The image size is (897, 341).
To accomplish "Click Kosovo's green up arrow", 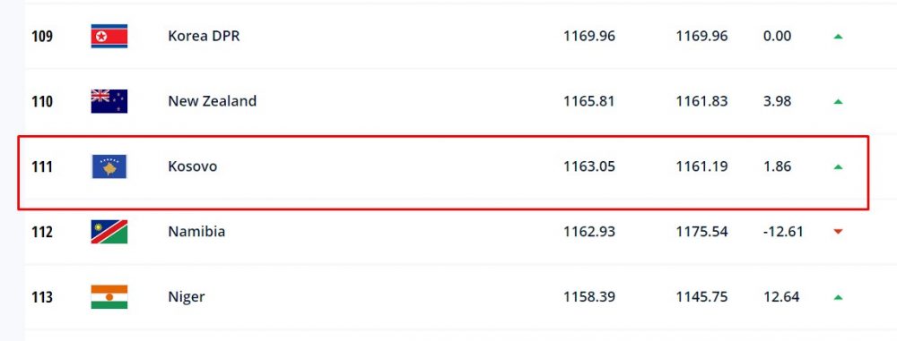I will point(838,166).
